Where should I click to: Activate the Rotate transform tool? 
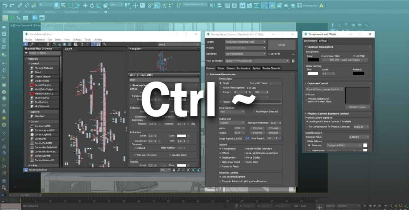[92, 5]
